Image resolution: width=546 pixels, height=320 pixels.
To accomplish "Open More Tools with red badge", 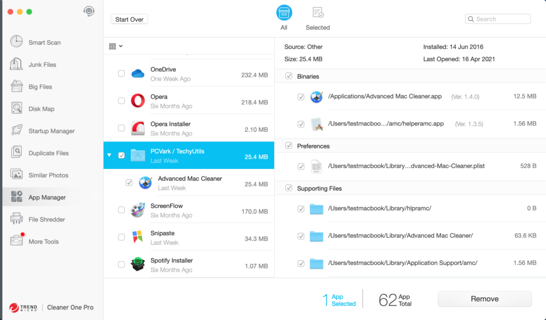I will coord(43,242).
